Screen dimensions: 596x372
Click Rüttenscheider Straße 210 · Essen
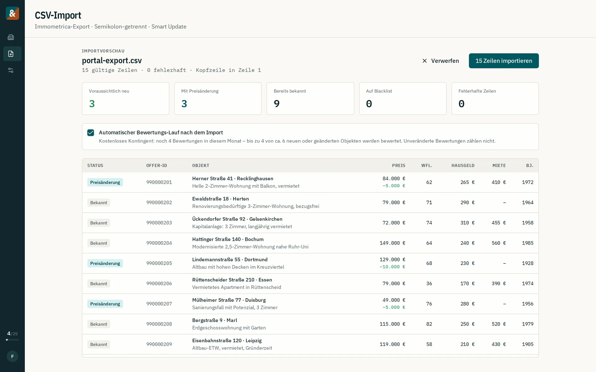[232, 280]
